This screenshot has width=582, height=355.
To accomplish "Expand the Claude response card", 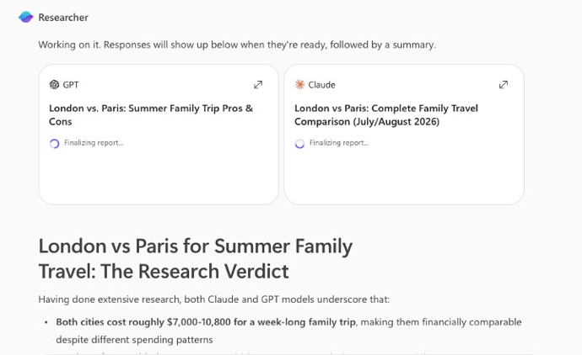I will click(x=504, y=84).
